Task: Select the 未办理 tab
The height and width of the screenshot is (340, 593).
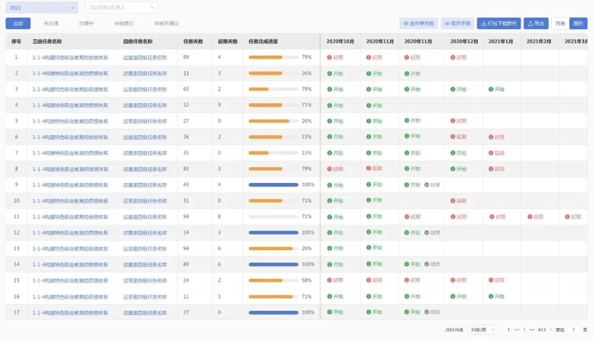Action: (x=51, y=24)
